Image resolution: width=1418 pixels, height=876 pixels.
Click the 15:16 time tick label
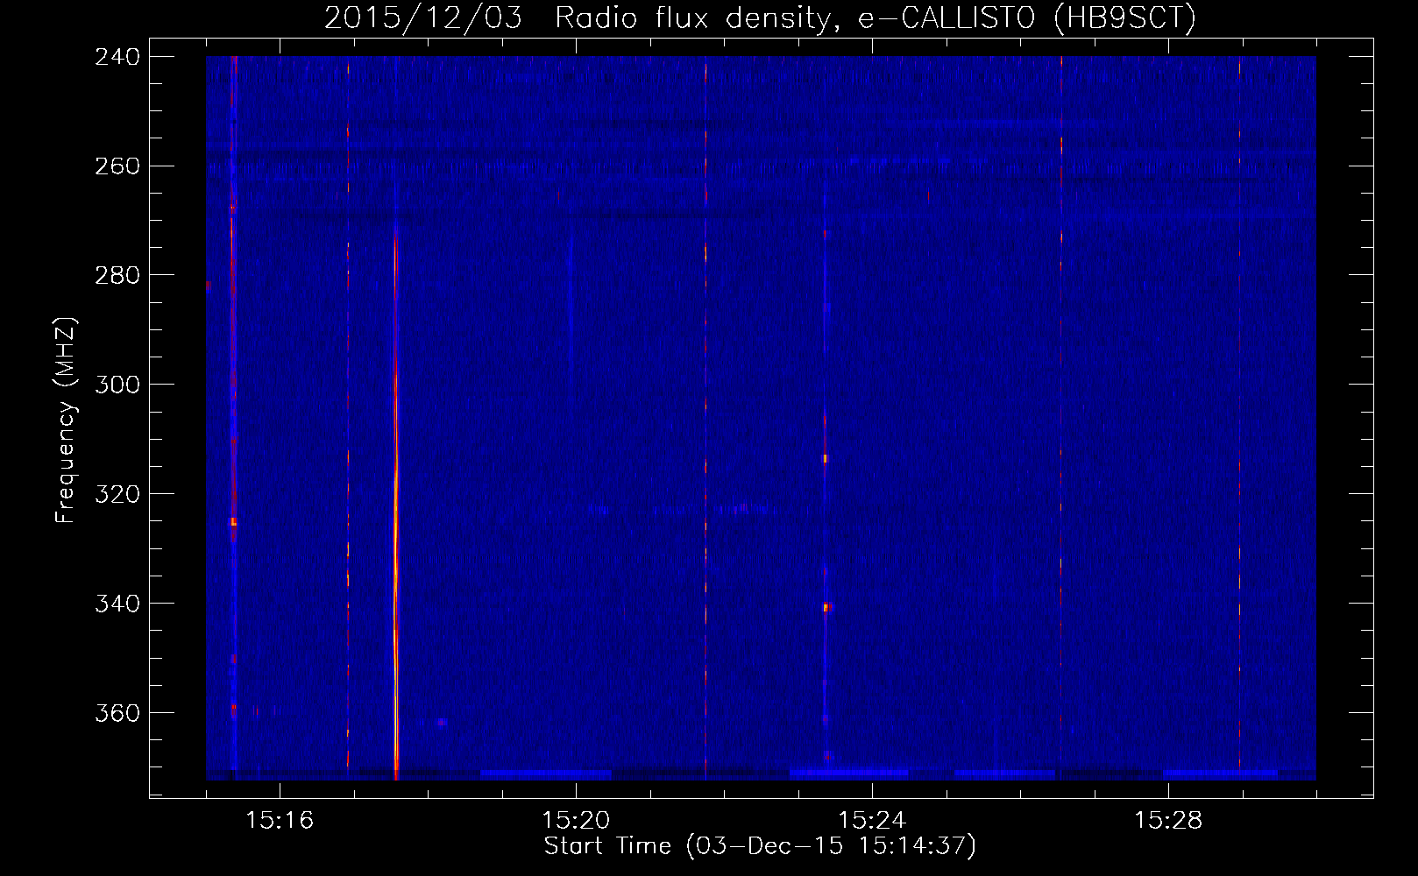tap(280, 820)
